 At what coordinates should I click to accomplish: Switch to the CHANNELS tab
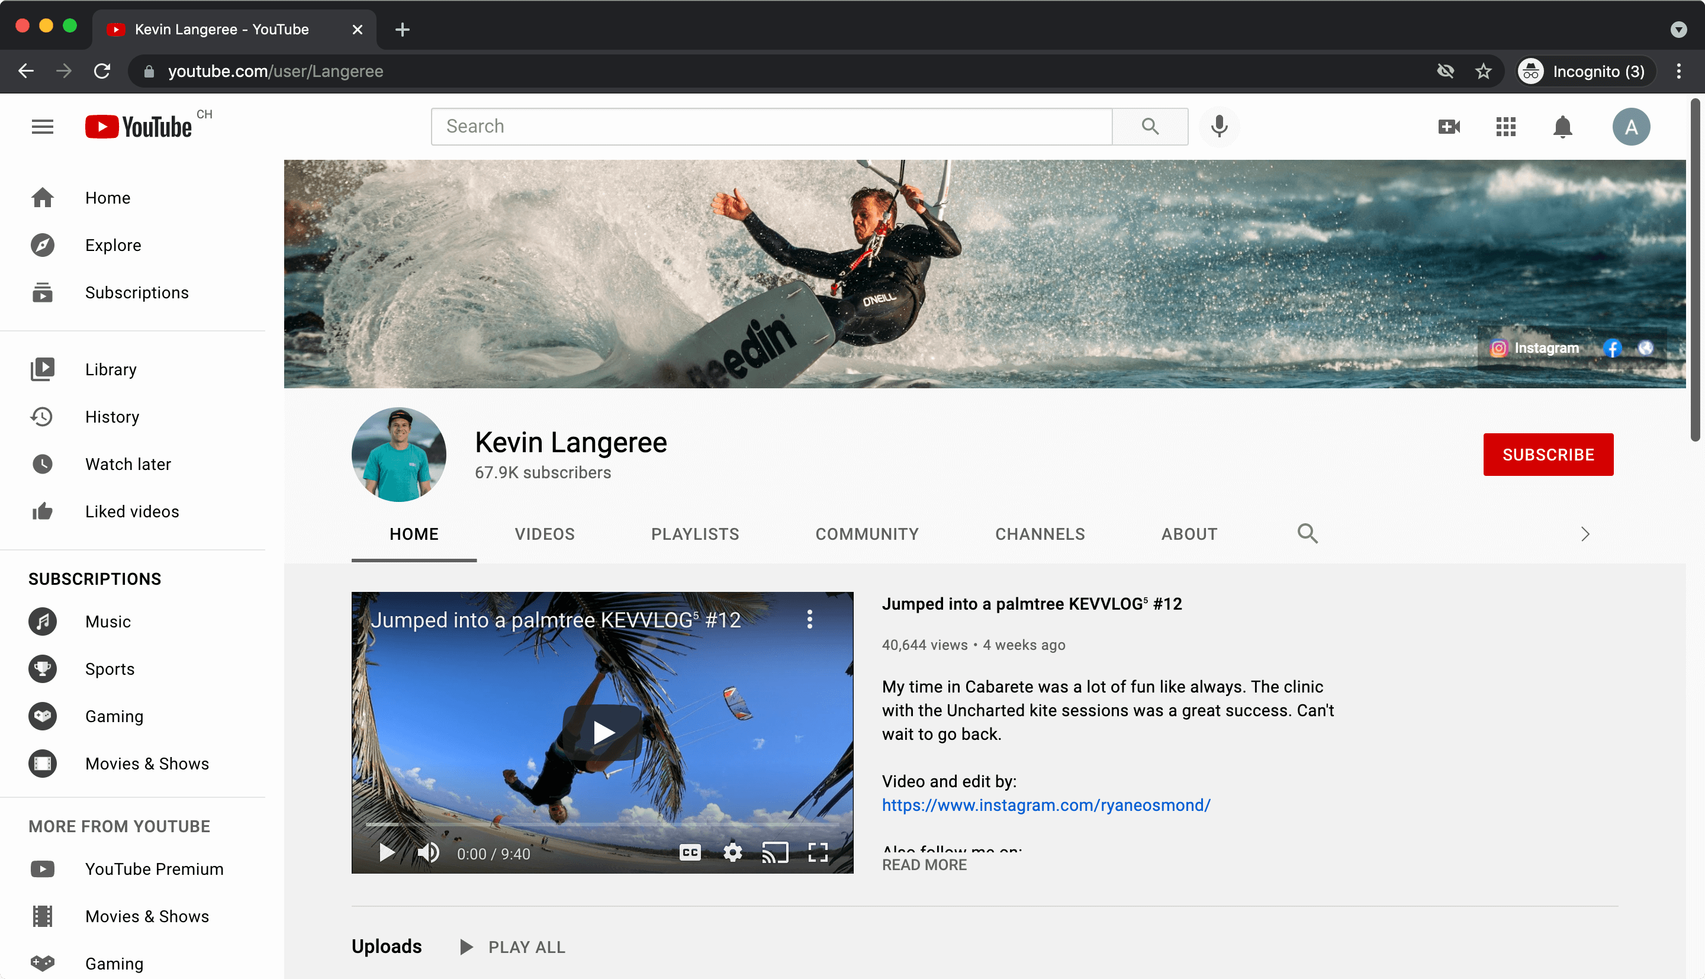point(1040,534)
